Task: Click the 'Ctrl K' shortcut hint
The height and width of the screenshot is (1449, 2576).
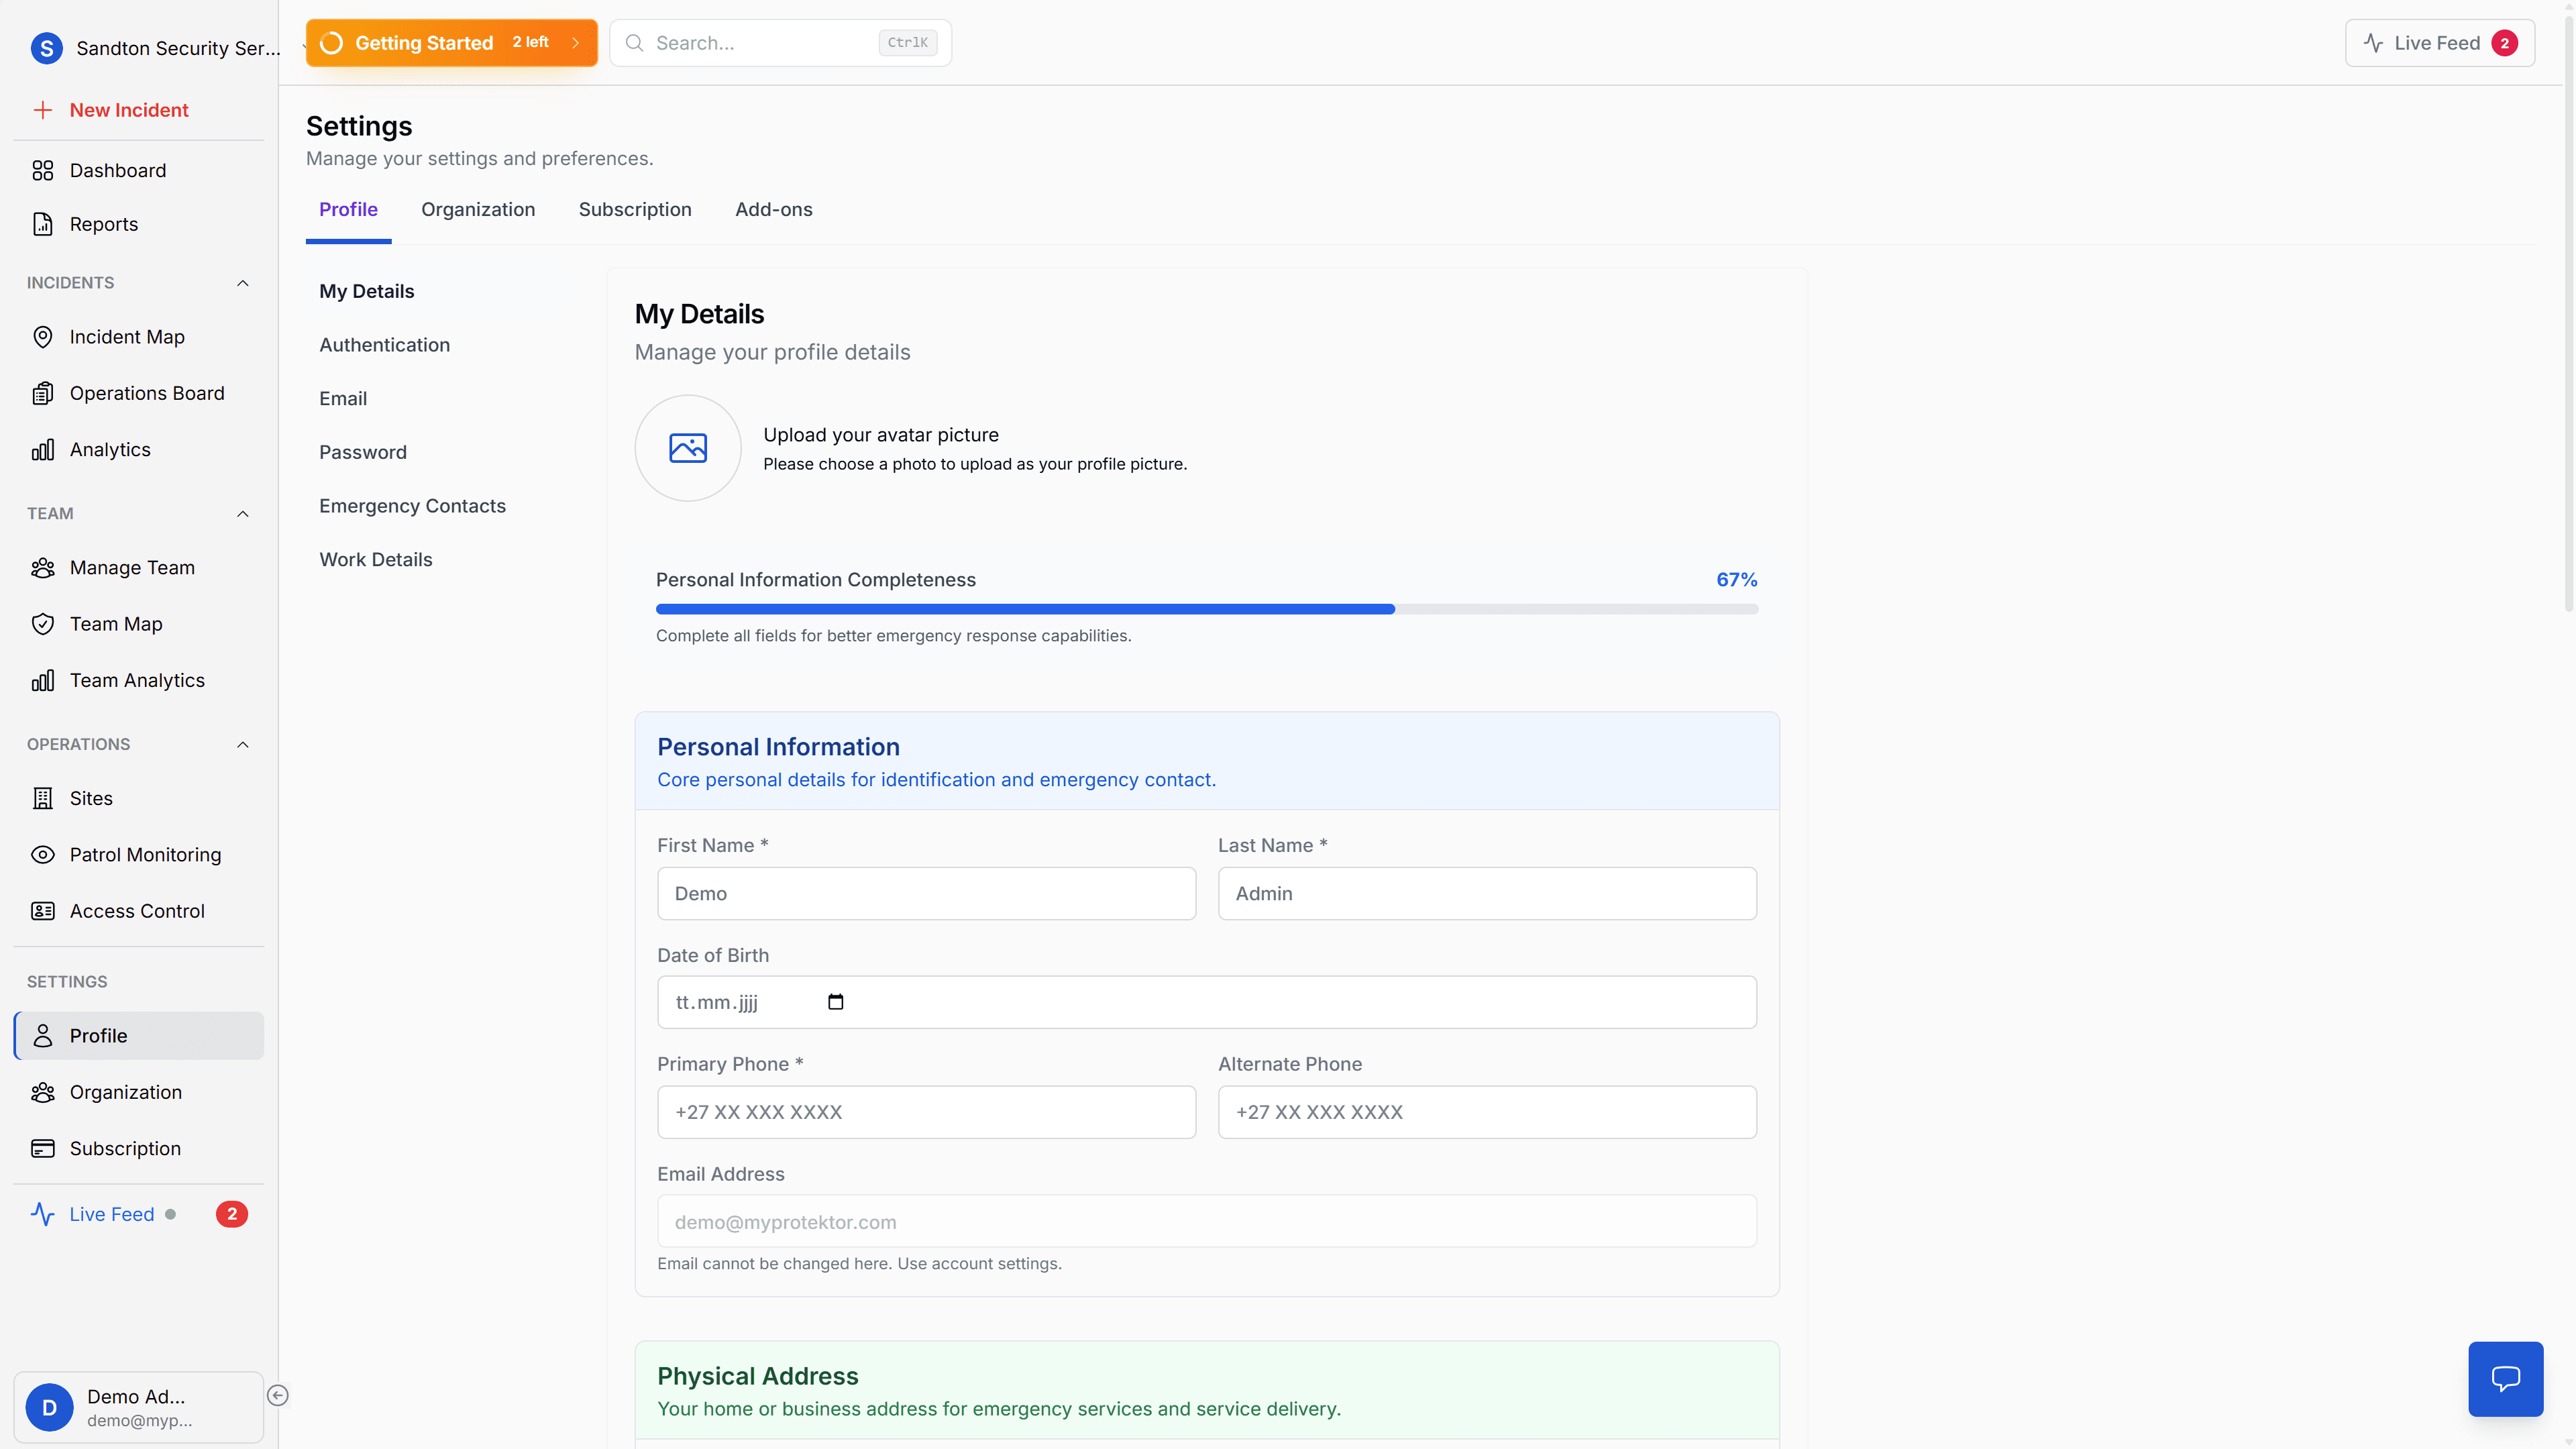Action: (x=908, y=43)
